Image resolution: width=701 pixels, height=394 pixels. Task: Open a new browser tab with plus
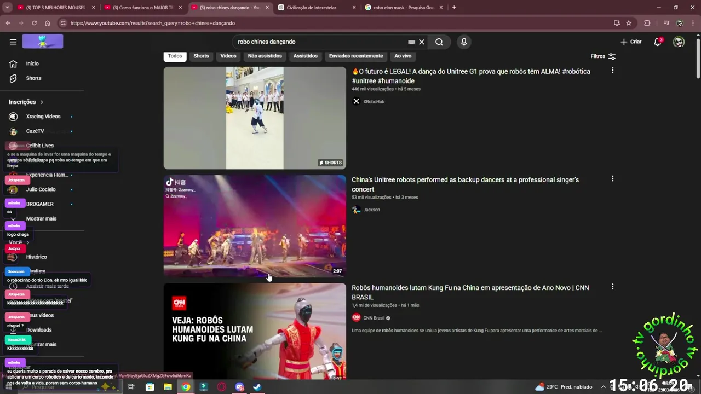454,8
